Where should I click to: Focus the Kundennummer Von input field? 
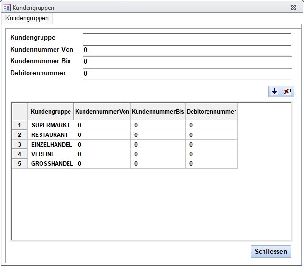[187, 50]
